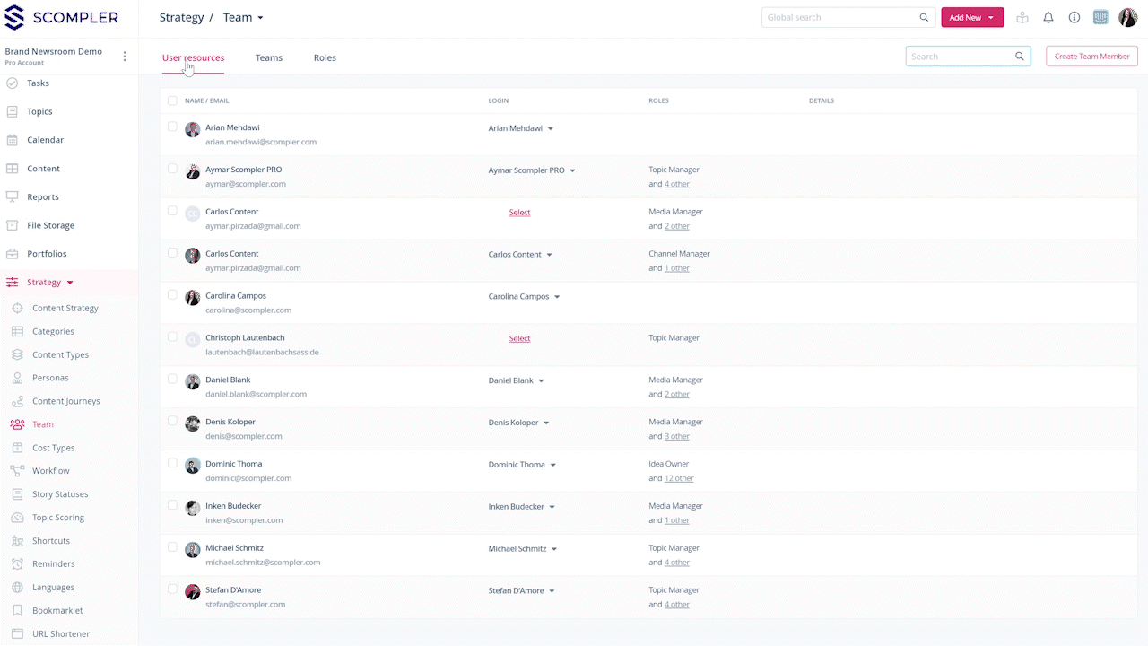Click the info circle icon in the header

(x=1074, y=17)
